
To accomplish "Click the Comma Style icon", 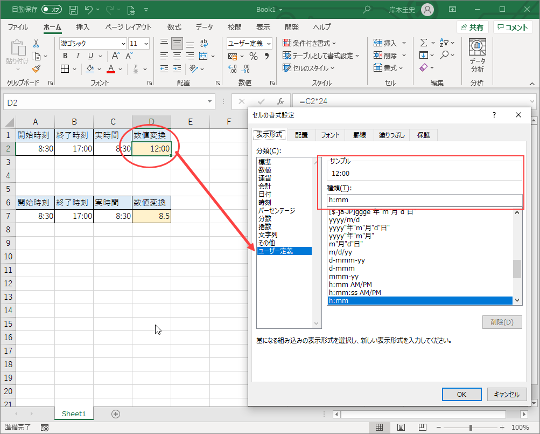I will 267,56.
